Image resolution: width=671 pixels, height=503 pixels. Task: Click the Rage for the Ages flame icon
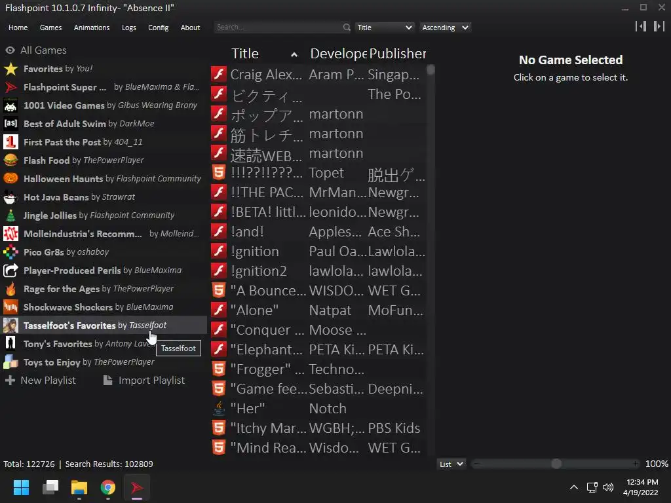(x=10, y=289)
